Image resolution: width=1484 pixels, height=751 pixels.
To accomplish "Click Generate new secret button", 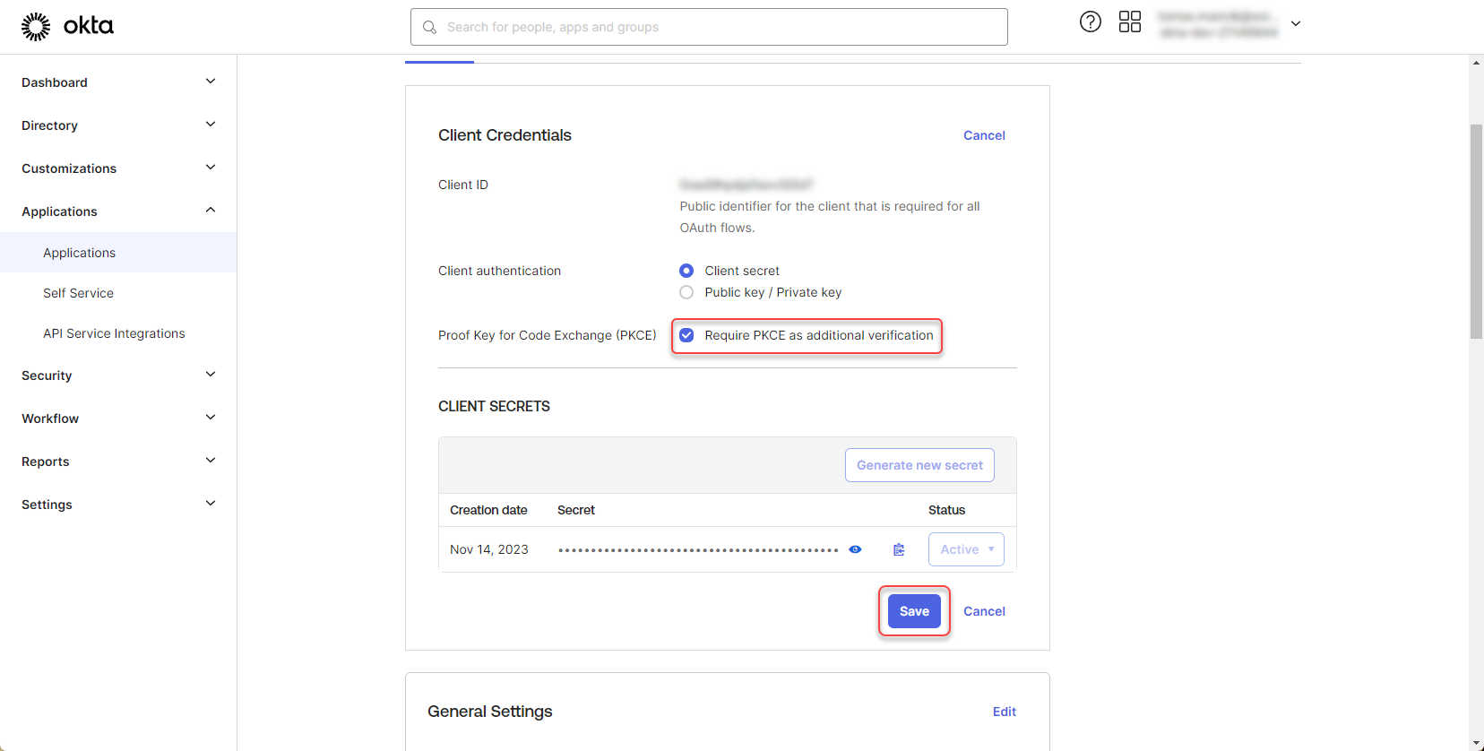I will tap(919, 465).
